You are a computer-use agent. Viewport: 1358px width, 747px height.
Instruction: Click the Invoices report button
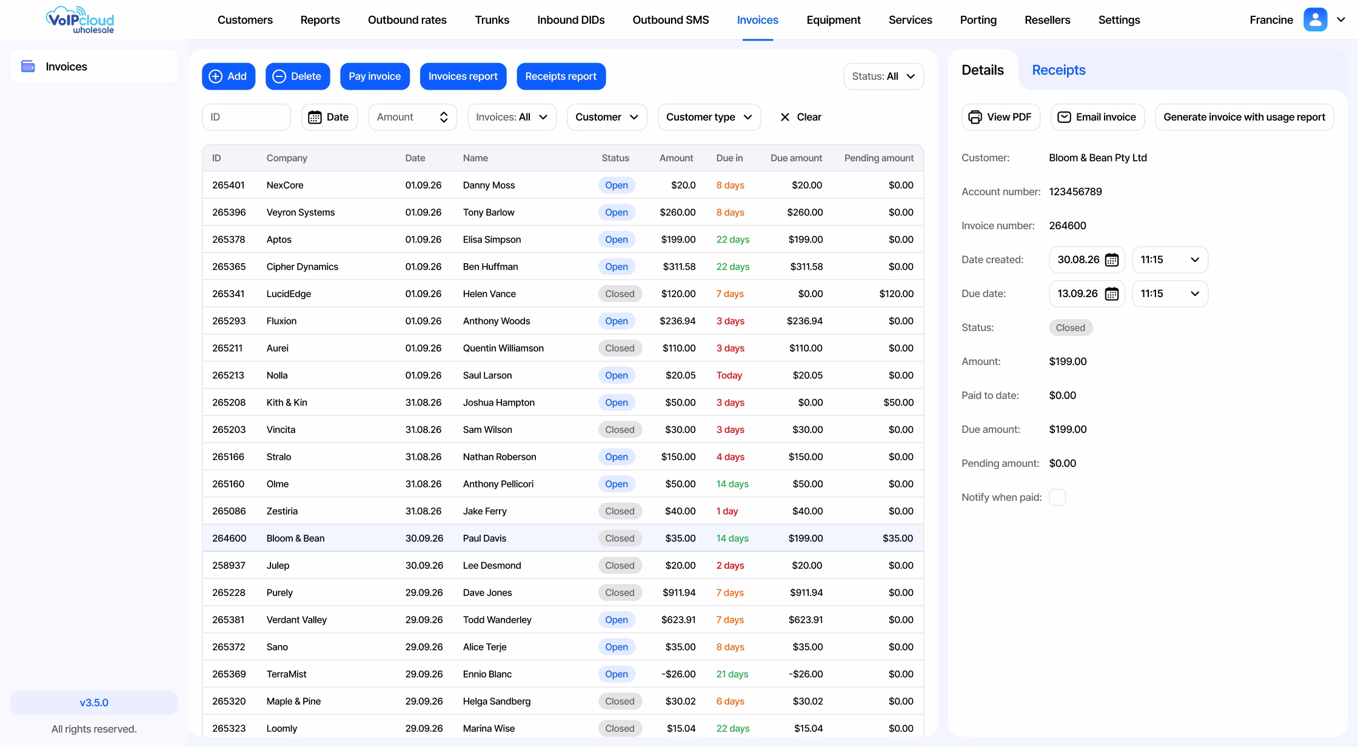pyautogui.click(x=463, y=76)
